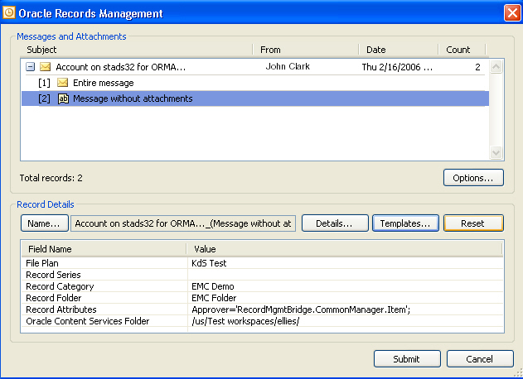Viewport: 523px width, 379px height.
Task: Click the EMC Folder value
Action: (x=214, y=298)
